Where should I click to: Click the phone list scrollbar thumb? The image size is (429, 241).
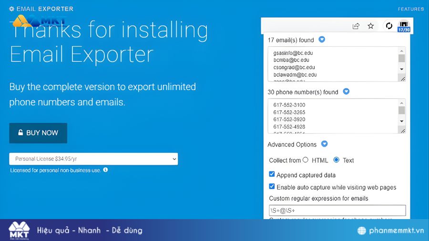click(402, 110)
